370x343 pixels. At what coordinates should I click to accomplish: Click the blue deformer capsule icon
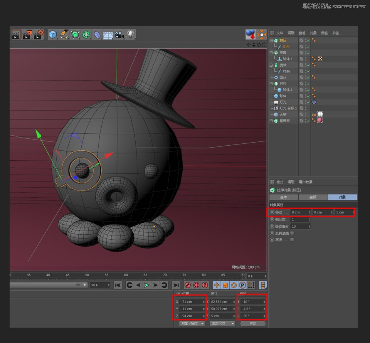[97, 35]
